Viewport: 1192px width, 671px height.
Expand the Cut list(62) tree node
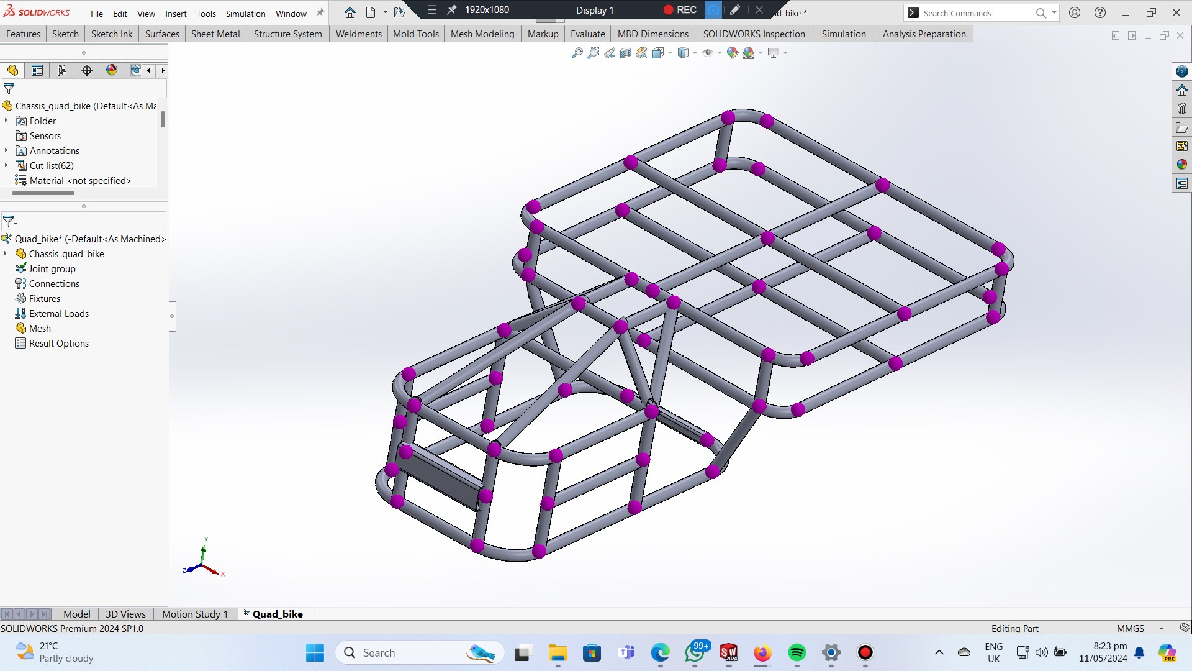[6, 166]
